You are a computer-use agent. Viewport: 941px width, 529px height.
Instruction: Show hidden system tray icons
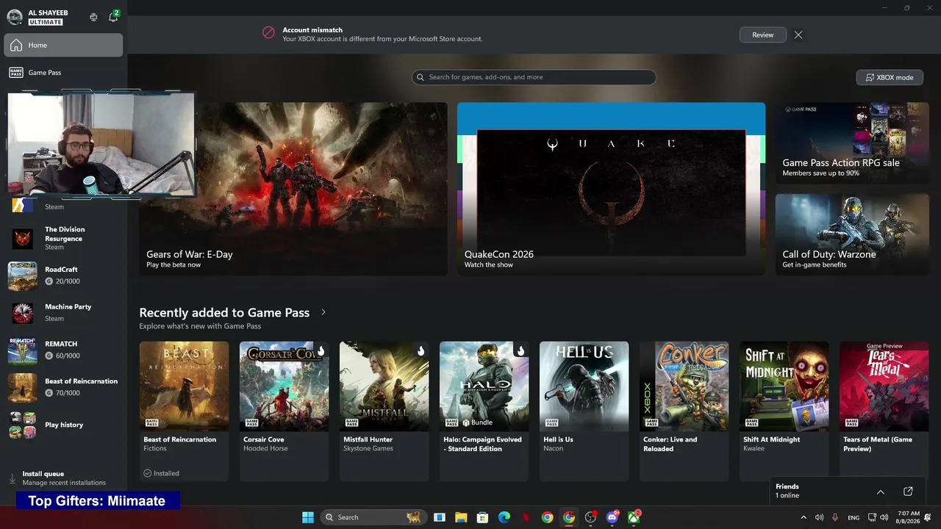coord(804,517)
